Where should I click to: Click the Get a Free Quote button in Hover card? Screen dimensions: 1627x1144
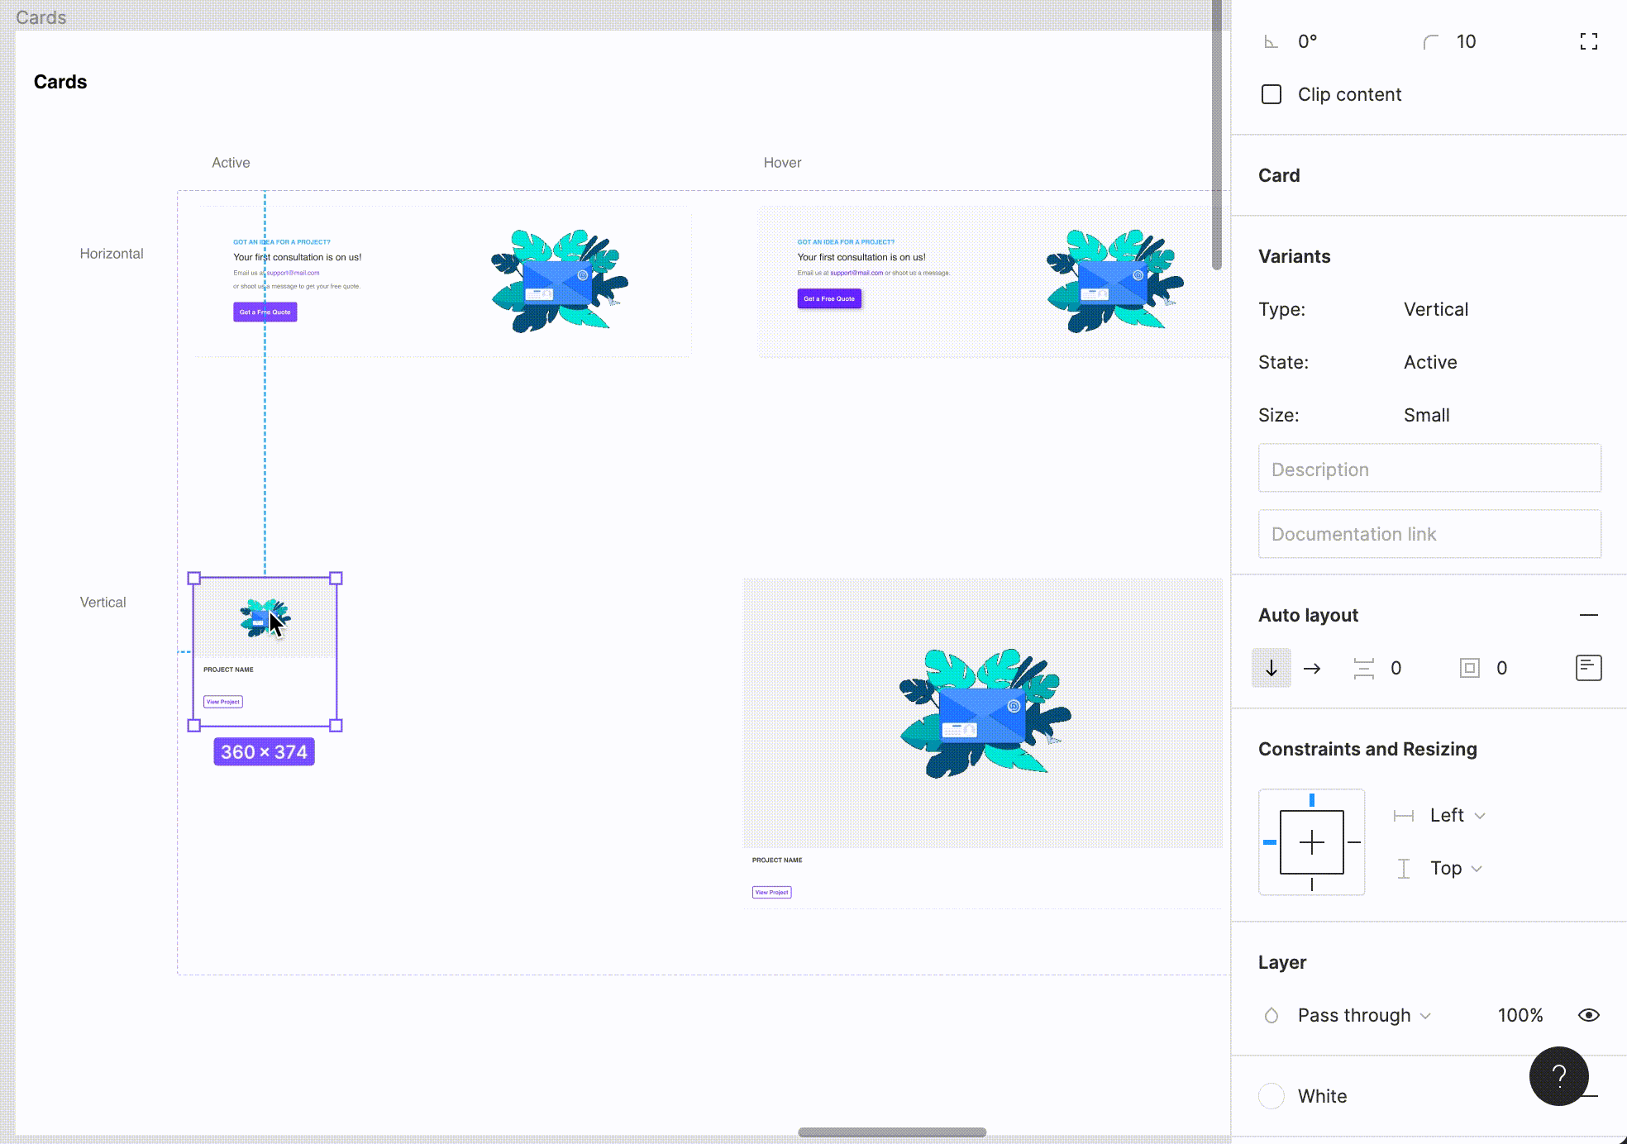(828, 298)
